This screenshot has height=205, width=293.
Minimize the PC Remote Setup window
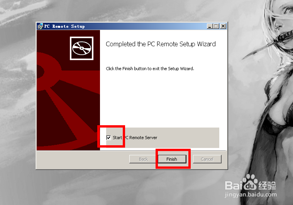pyautogui.click(x=210, y=26)
